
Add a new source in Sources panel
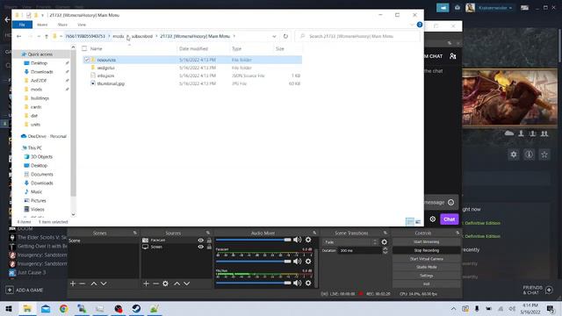146,284
